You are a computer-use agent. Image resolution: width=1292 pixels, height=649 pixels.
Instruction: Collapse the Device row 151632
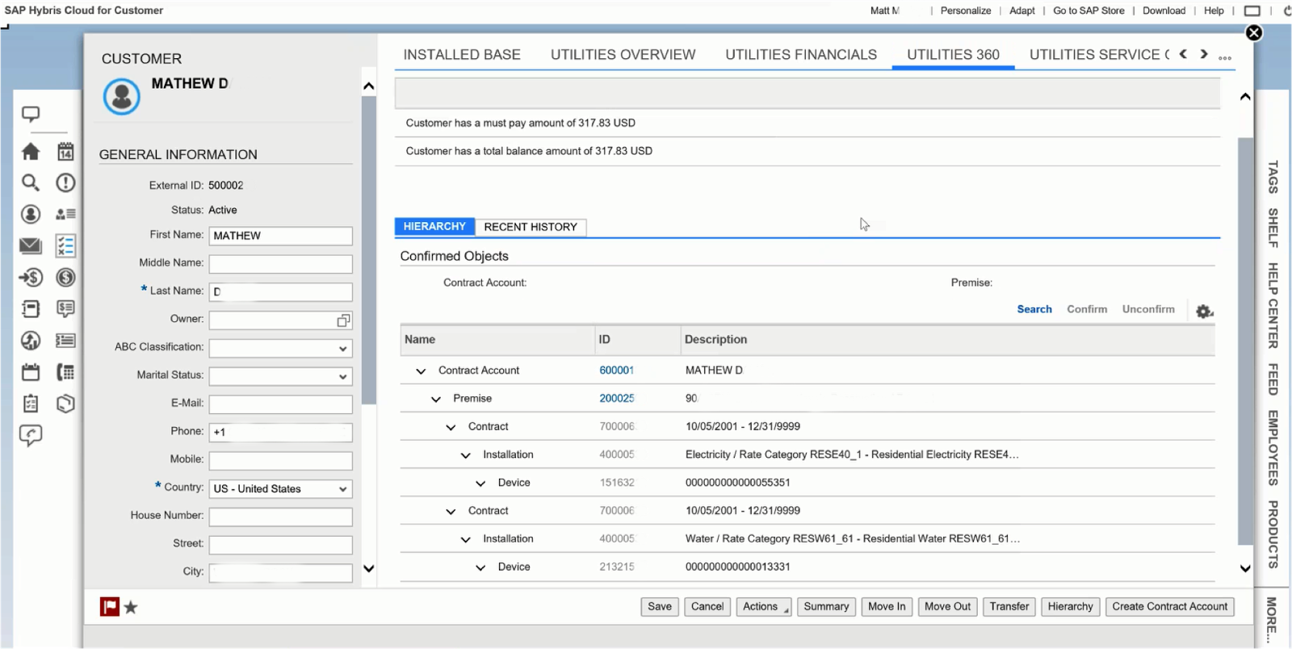click(x=480, y=484)
